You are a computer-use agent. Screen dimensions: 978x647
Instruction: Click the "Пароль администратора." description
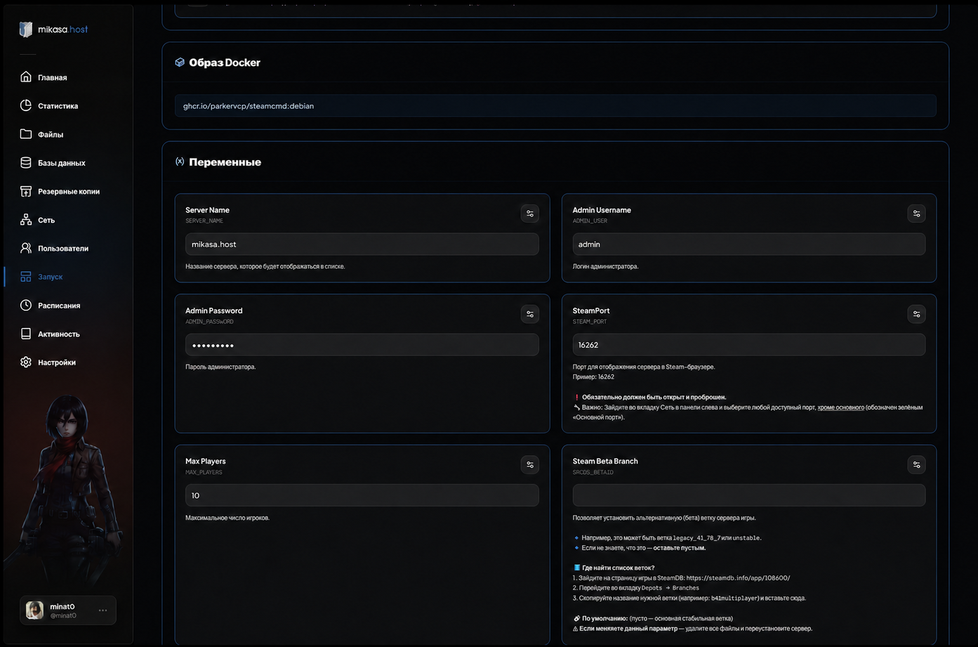221,367
